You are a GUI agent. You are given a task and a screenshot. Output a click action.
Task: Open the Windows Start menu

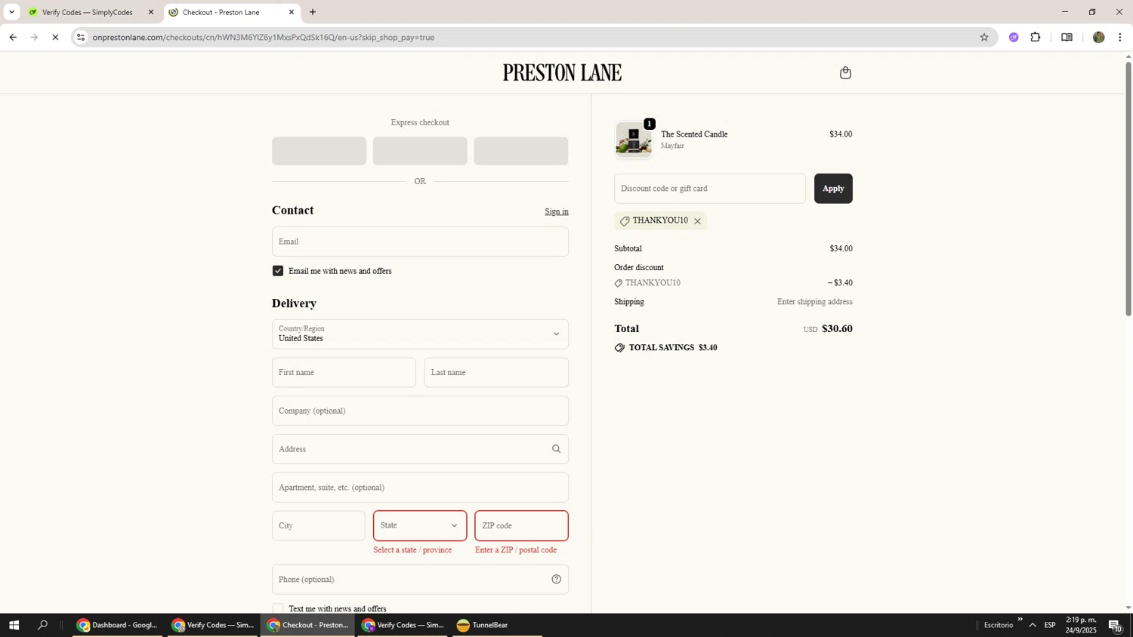click(x=14, y=625)
